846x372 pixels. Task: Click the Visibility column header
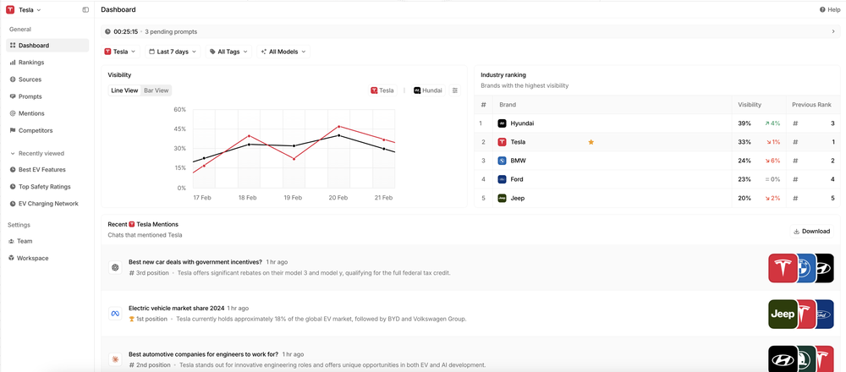click(x=750, y=105)
